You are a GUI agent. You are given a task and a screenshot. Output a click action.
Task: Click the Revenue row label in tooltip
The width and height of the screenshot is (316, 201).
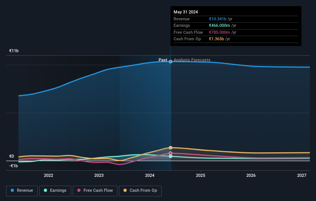point(182,19)
